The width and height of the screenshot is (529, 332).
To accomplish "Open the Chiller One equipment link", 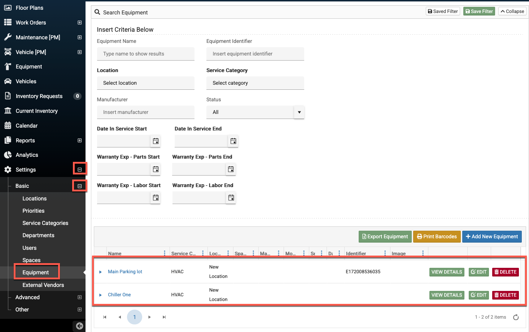I will coord(119,295).
